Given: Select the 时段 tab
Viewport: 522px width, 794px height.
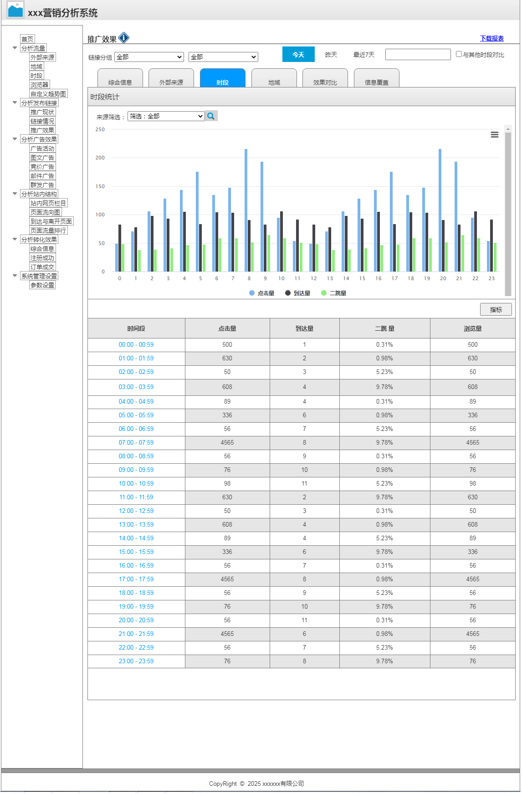Looking at the screenshot, I should tap(223, 78).
